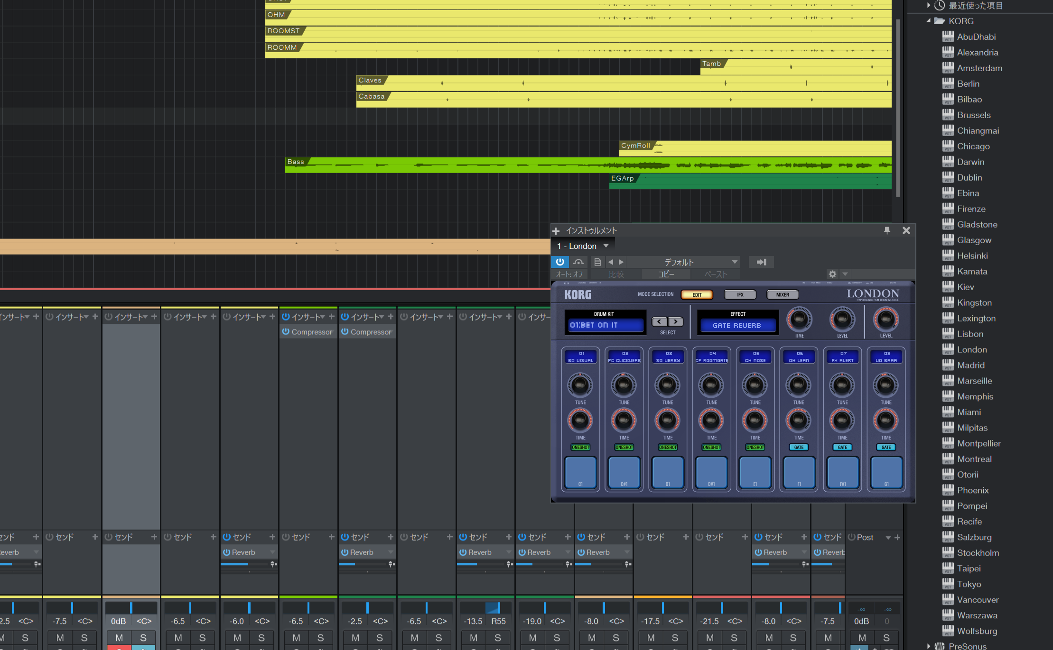The width and height of the screenshot is (1053, 650).
Task: Add an insert on the -6.0 channel
Action: (x=272, y=316)
